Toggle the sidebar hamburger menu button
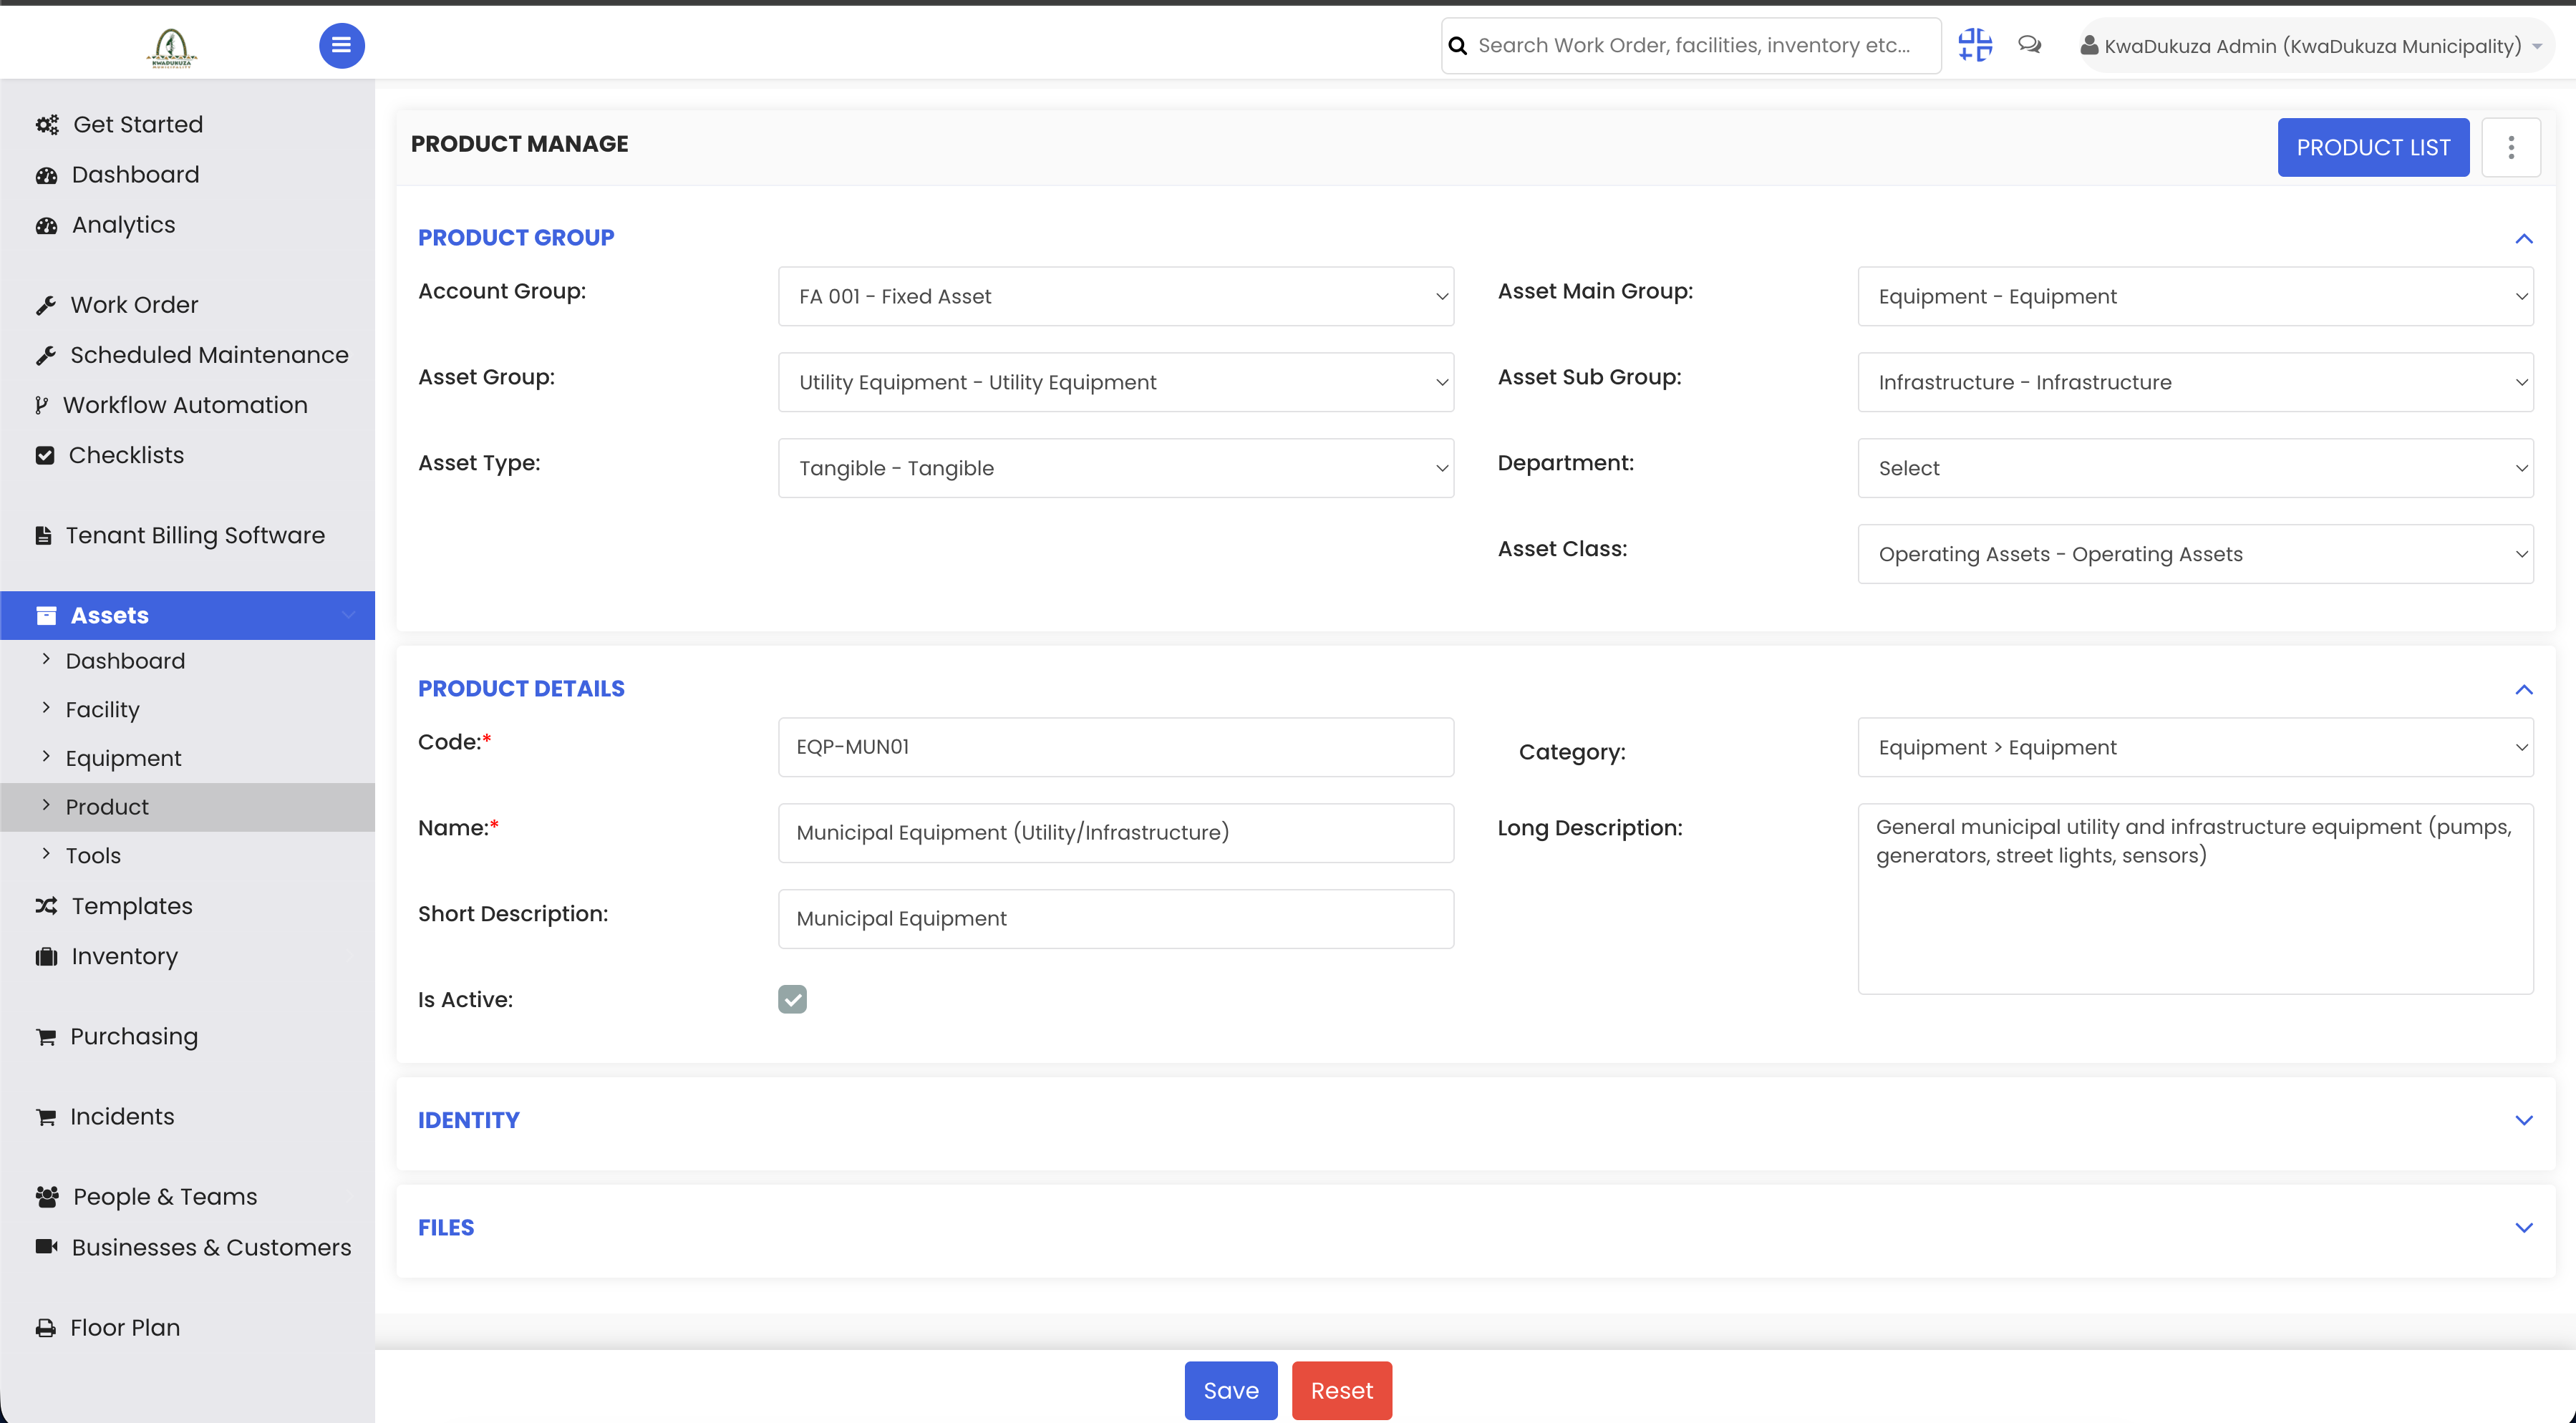2576x1423 pixels. click(341, 45)
